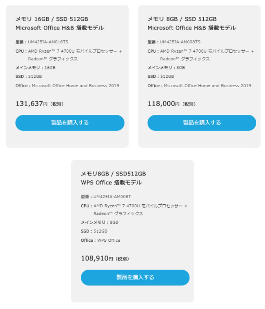Select the メモリ 8GB / SSD 512GB Microsoft Office heading
Viewport: 265px width, 309px height.
(x=192, y=23)
